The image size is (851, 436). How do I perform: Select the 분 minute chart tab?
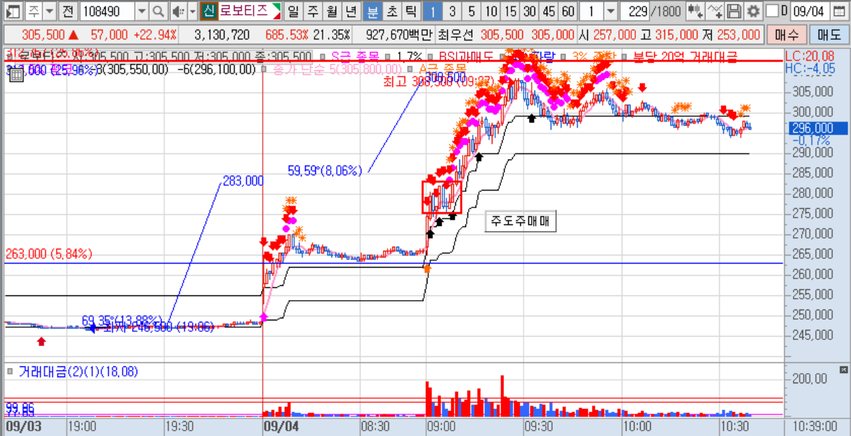[x=372, y=11]
